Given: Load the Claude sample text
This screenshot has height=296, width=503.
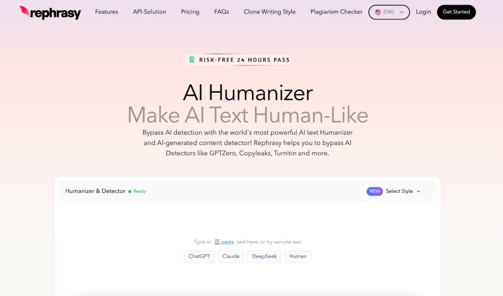Looking at the screenshot, I should pos(231,257).
